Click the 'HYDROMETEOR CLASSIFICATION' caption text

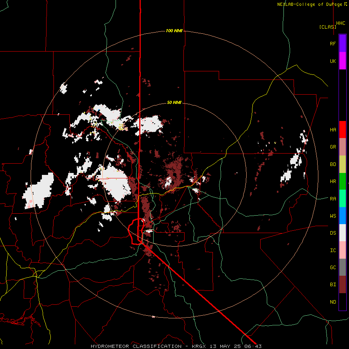[x=136, y=346]
